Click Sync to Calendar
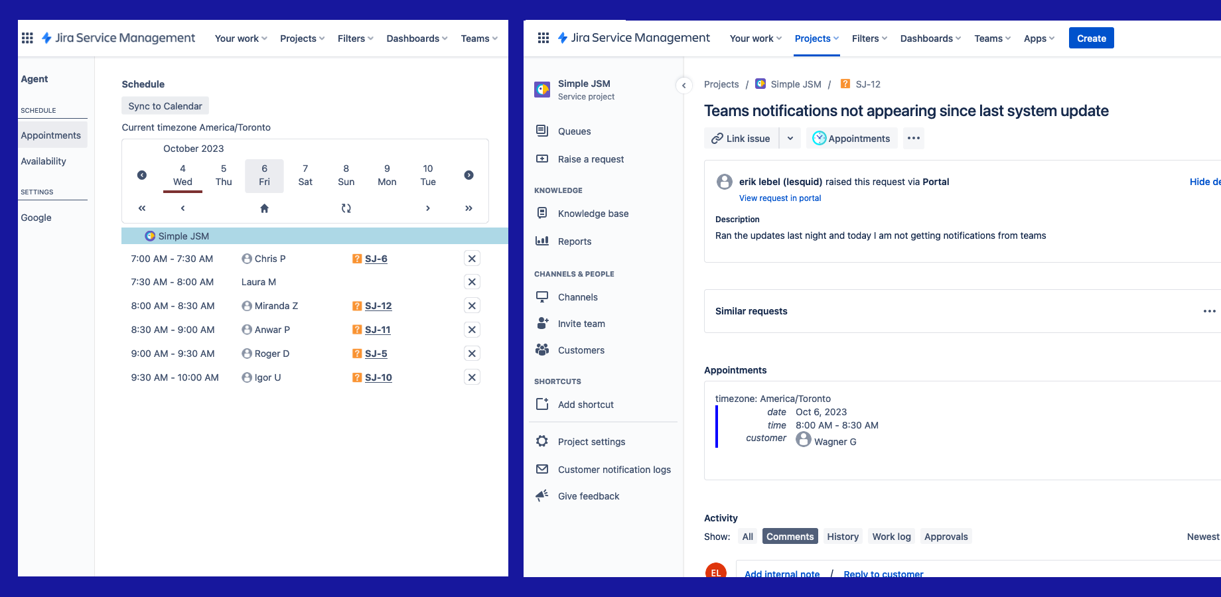Viewport: 1221px width, 597px height. coord(165,106)
